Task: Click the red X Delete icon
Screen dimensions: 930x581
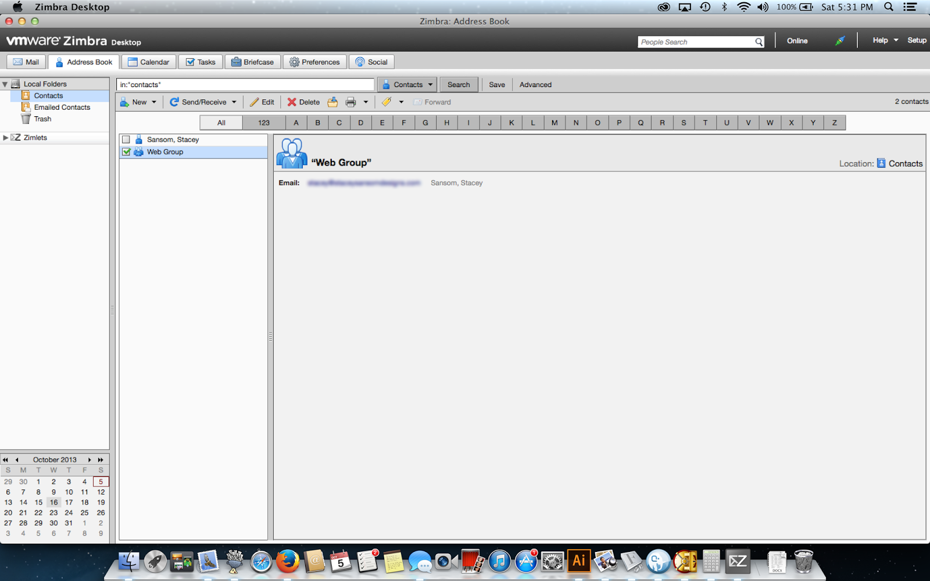Action: (292, 102)
